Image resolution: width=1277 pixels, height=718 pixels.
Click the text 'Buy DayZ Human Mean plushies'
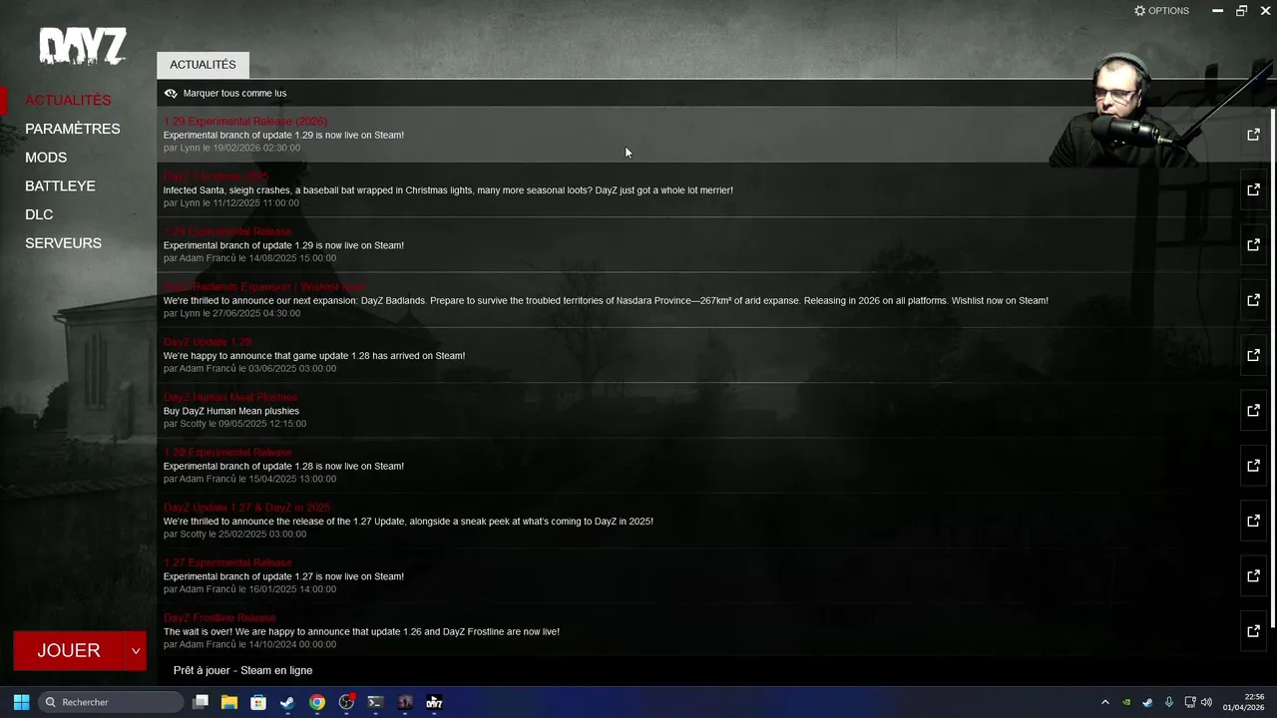(x=231, y=411)
